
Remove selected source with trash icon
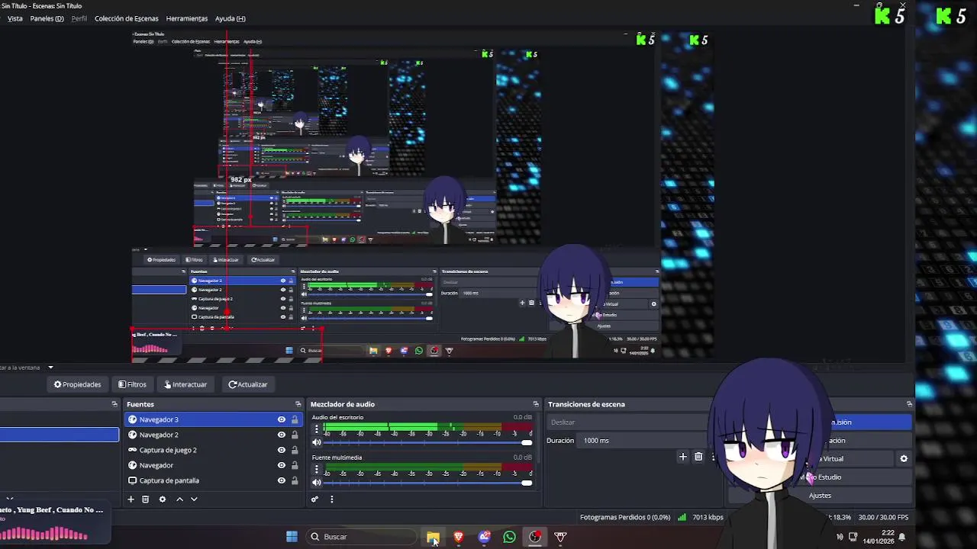(x=145, y=499)
